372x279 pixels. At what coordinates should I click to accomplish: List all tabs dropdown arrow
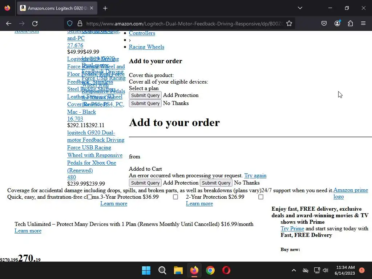[300, 8]
